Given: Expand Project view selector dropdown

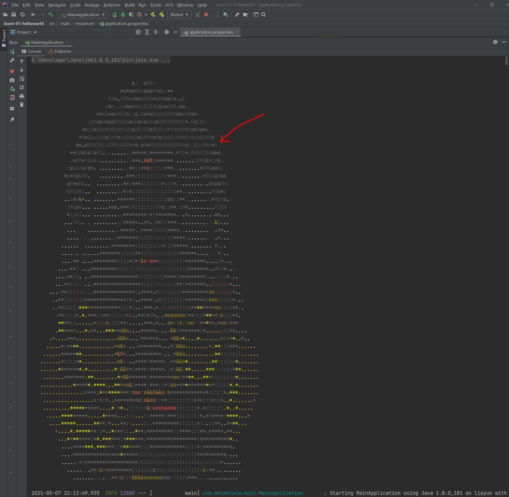Looking at the screenshot, I should [x=24, y=32].
